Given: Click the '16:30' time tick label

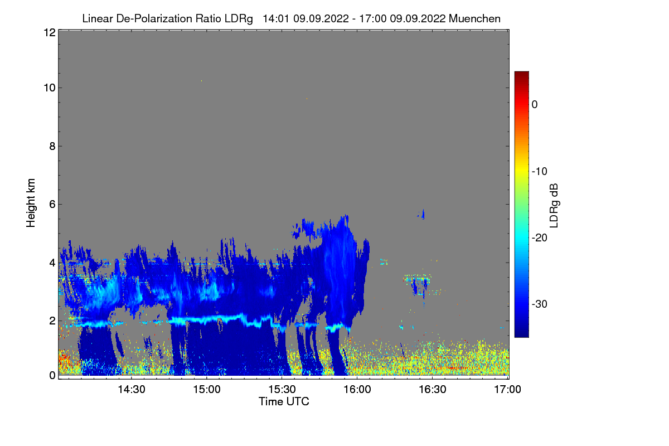Looking at the screenshot, I should point(433,389).
